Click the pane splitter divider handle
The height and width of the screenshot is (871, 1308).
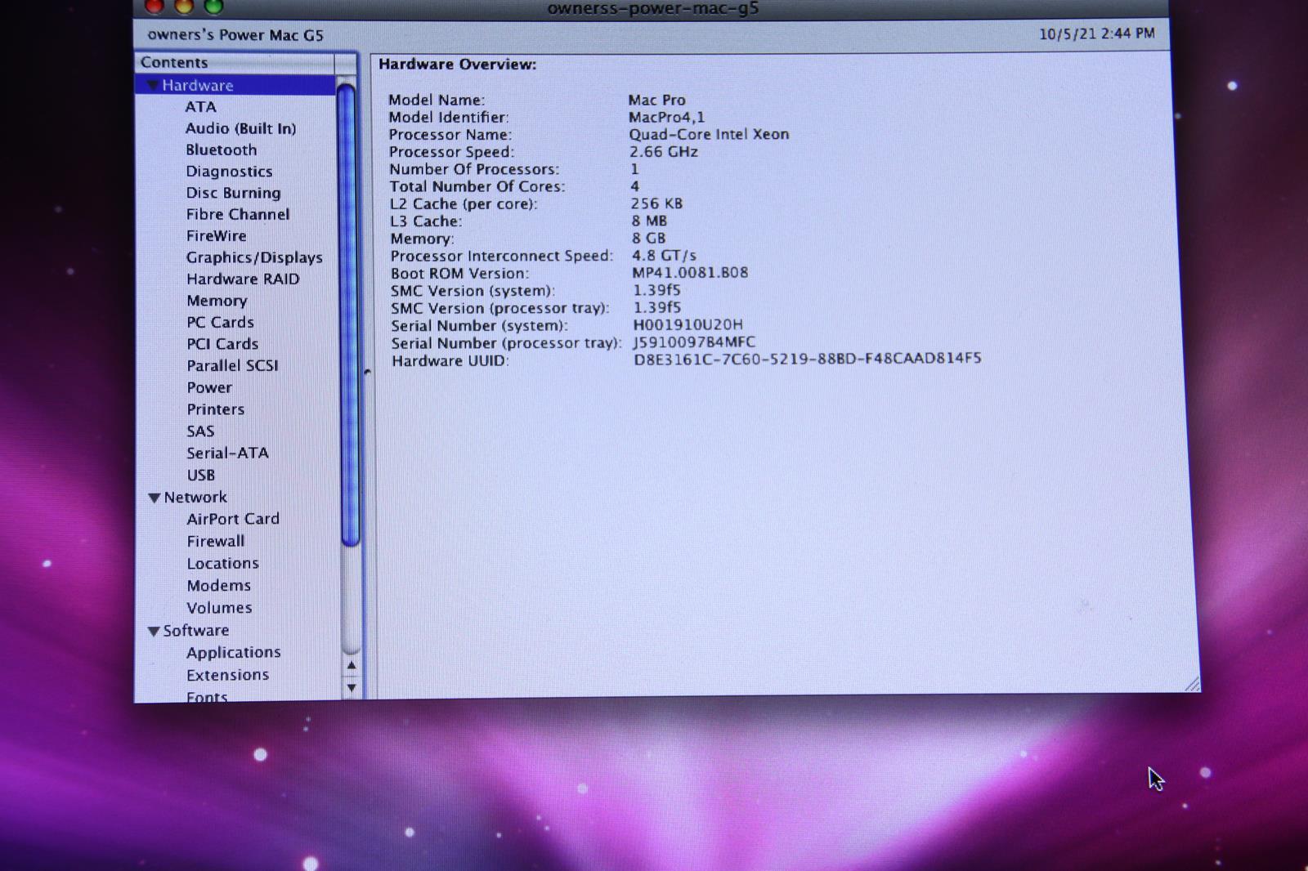tap(367, 372)
